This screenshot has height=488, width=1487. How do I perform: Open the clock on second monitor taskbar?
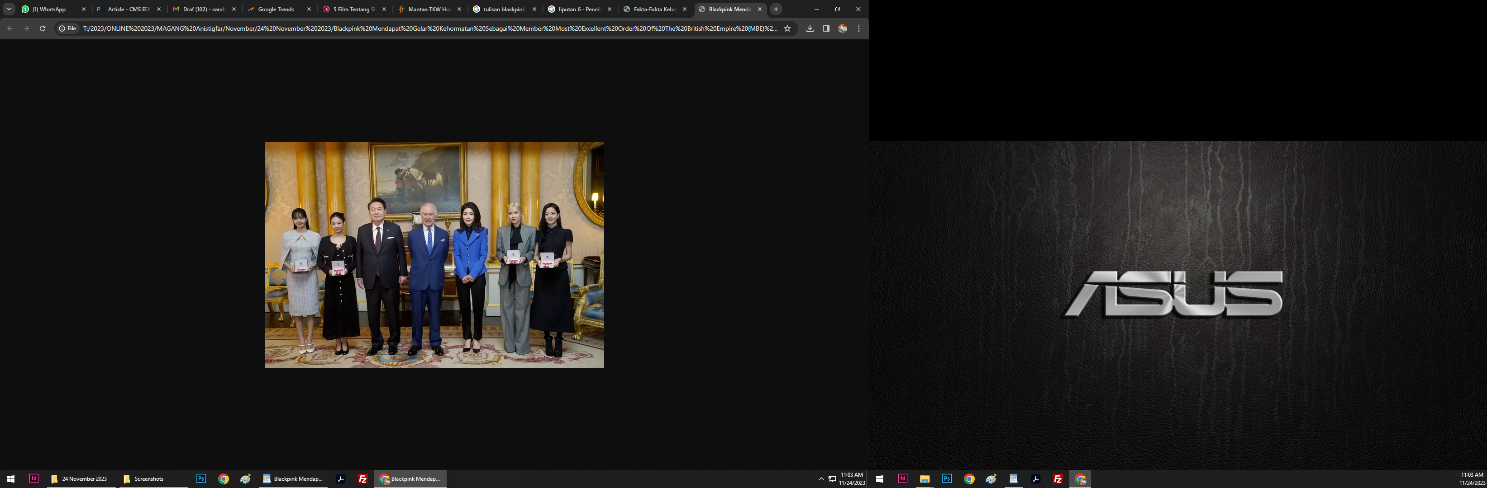point(1472,479)
